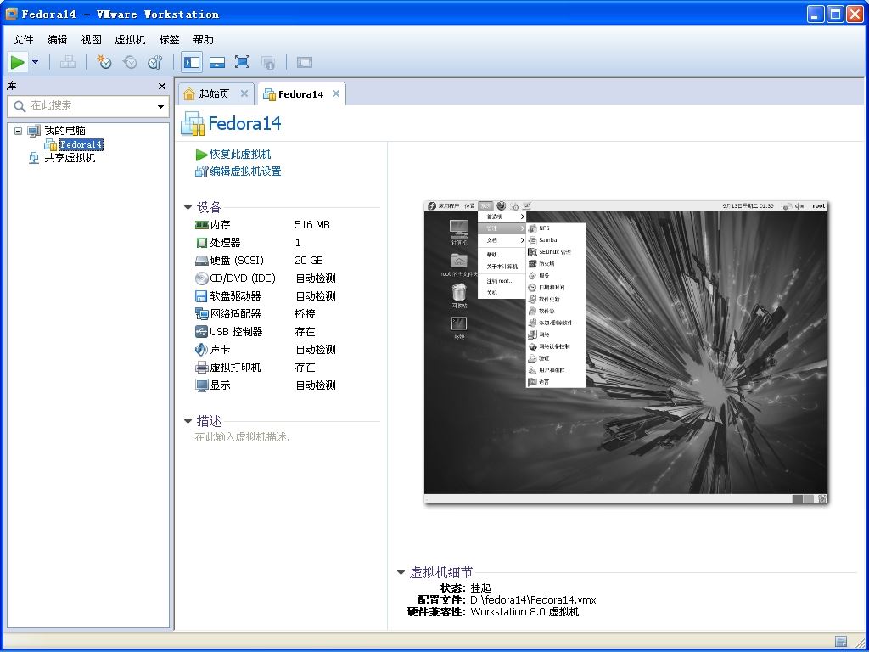
Task: Select Fedora14 in the library tree
Action: (81, 144)
